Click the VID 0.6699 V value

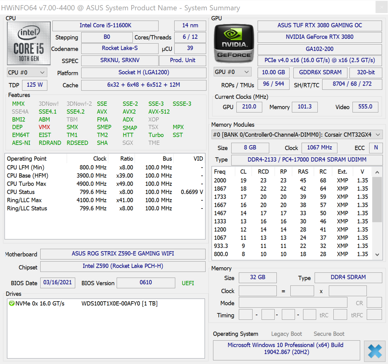pos(192,192)
